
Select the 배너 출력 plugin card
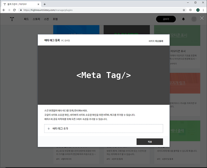click(185, 142)
